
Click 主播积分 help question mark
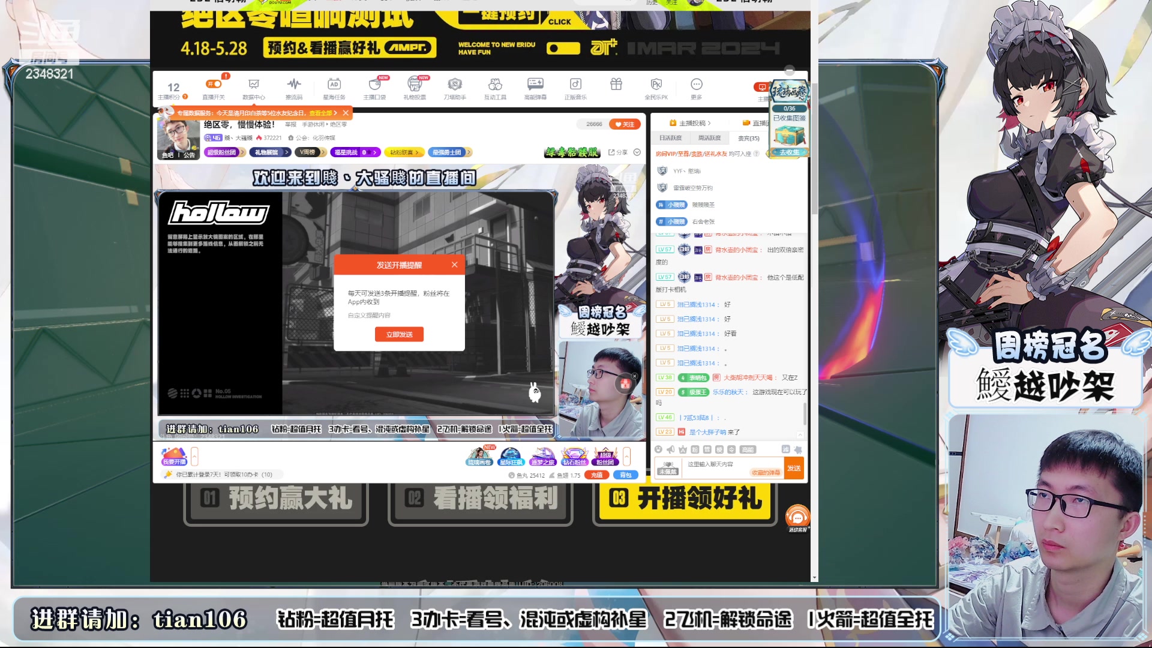click(x=185, y=97)
